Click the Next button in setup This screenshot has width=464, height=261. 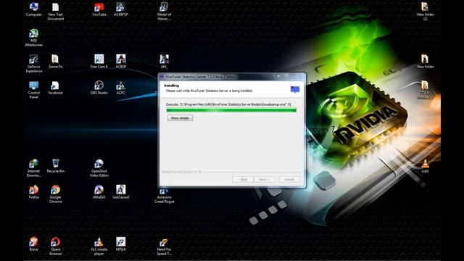point(264,180)
